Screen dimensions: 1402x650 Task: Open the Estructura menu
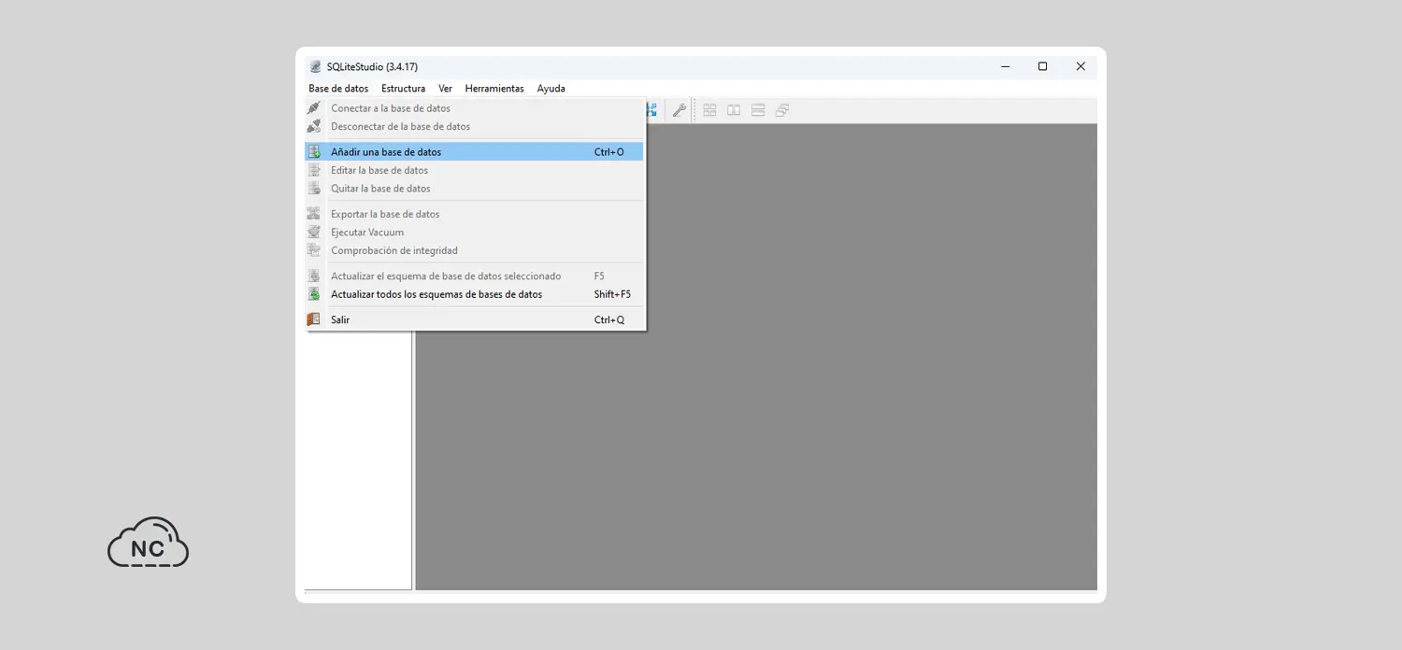[x=403, y=89]
